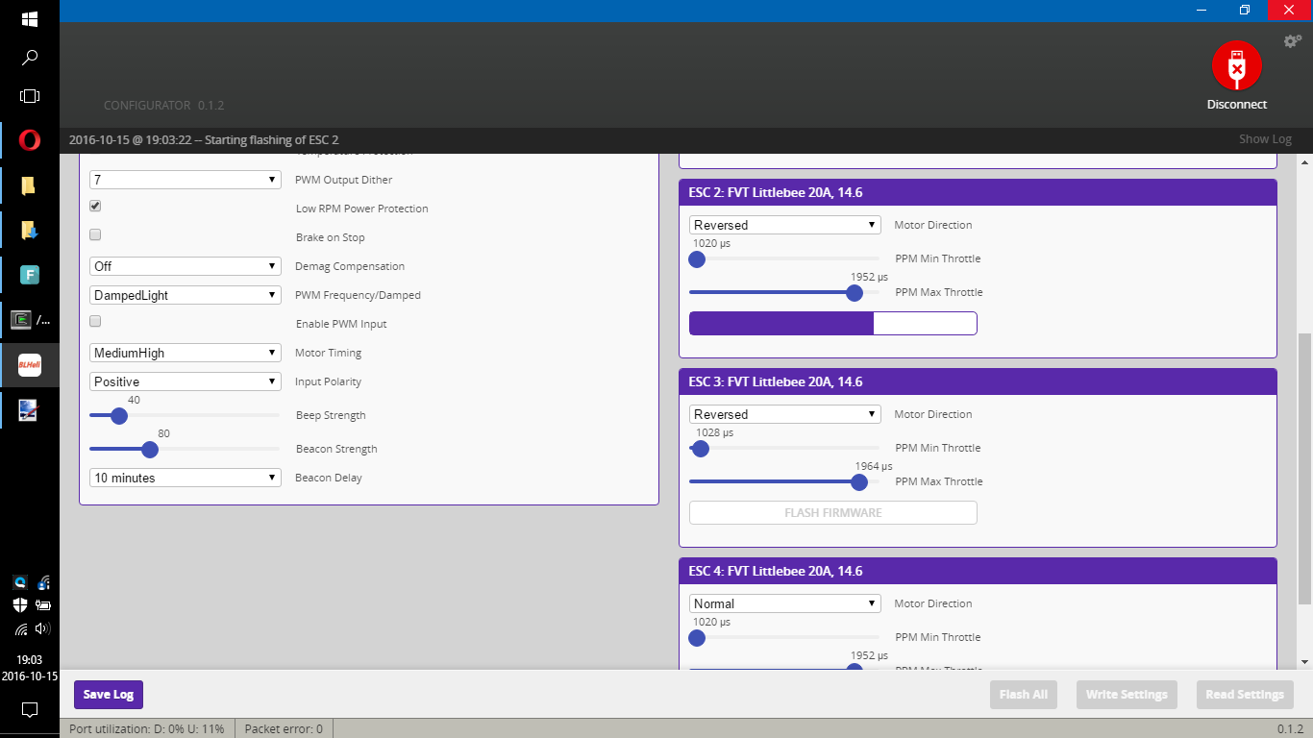Open Windows Start menu

(30, 19)
